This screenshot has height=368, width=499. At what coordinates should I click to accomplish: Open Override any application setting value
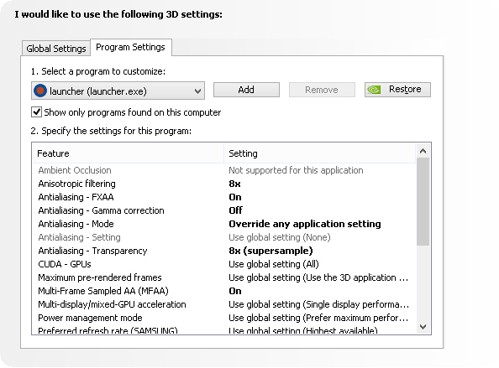305,224
